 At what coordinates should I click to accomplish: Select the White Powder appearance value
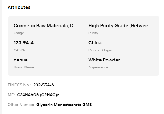pos(104,60)
